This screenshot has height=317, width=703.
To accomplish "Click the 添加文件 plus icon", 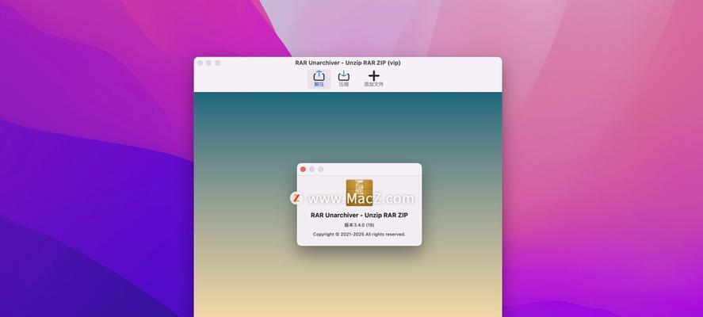I will tap(373, 78).
